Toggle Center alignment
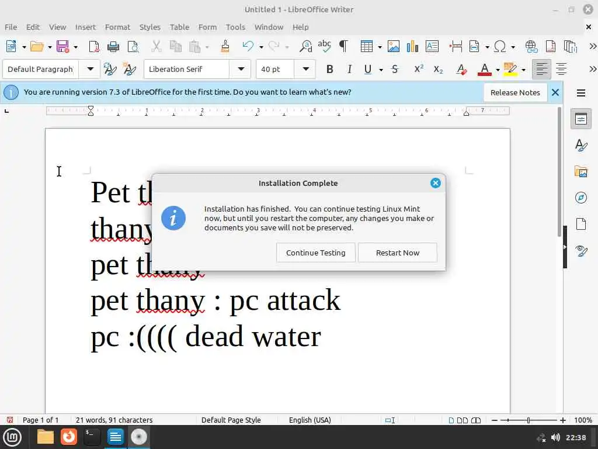Image resolution: width=598 pixels, height=449 pixels. (561, 69)
